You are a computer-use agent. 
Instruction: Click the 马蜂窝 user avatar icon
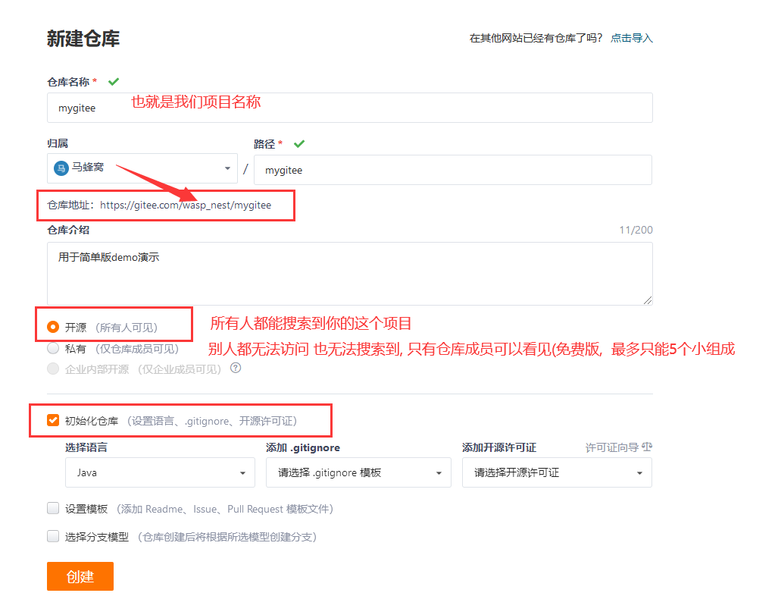click(x=61, y=168)
